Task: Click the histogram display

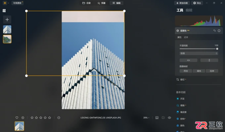Action: (199, 21)
